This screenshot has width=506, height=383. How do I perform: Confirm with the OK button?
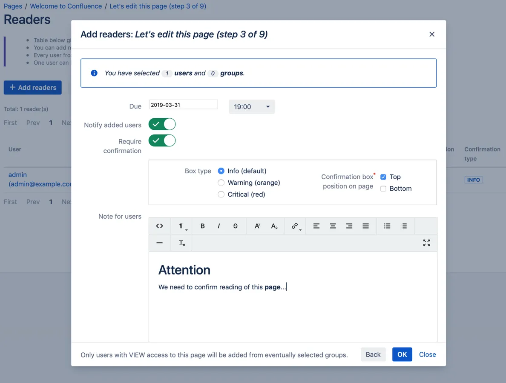point(402,354)
